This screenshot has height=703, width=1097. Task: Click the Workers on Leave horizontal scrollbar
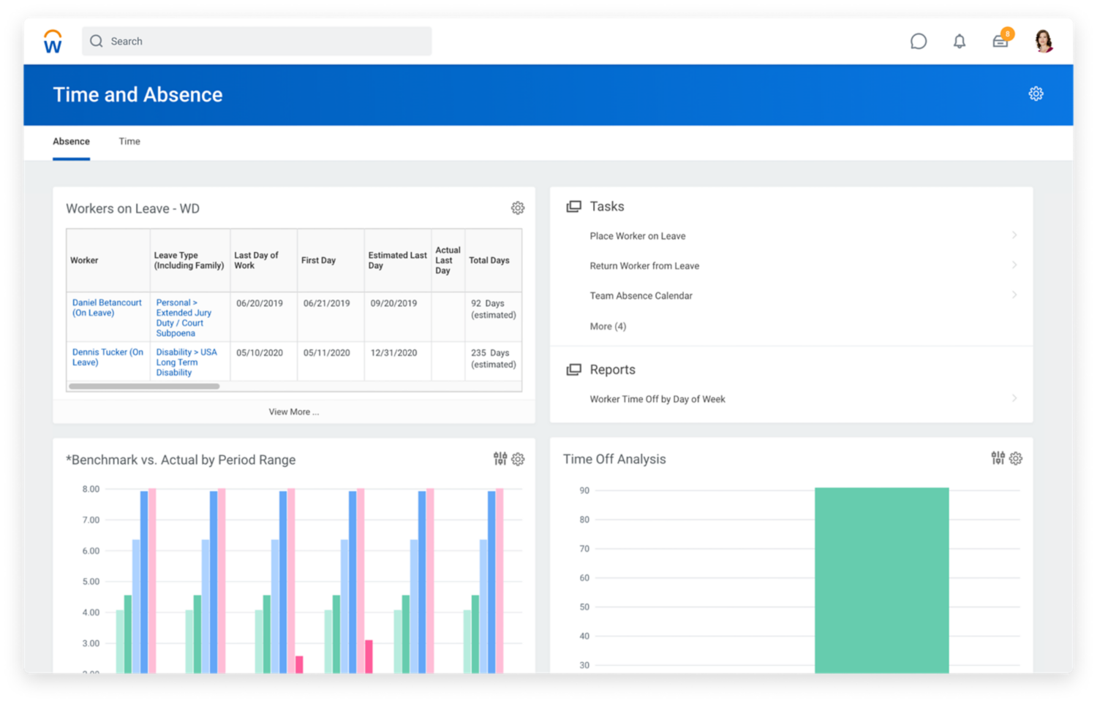(144, 386)
